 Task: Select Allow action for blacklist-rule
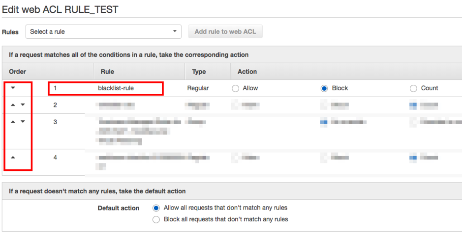pos(235,88)
